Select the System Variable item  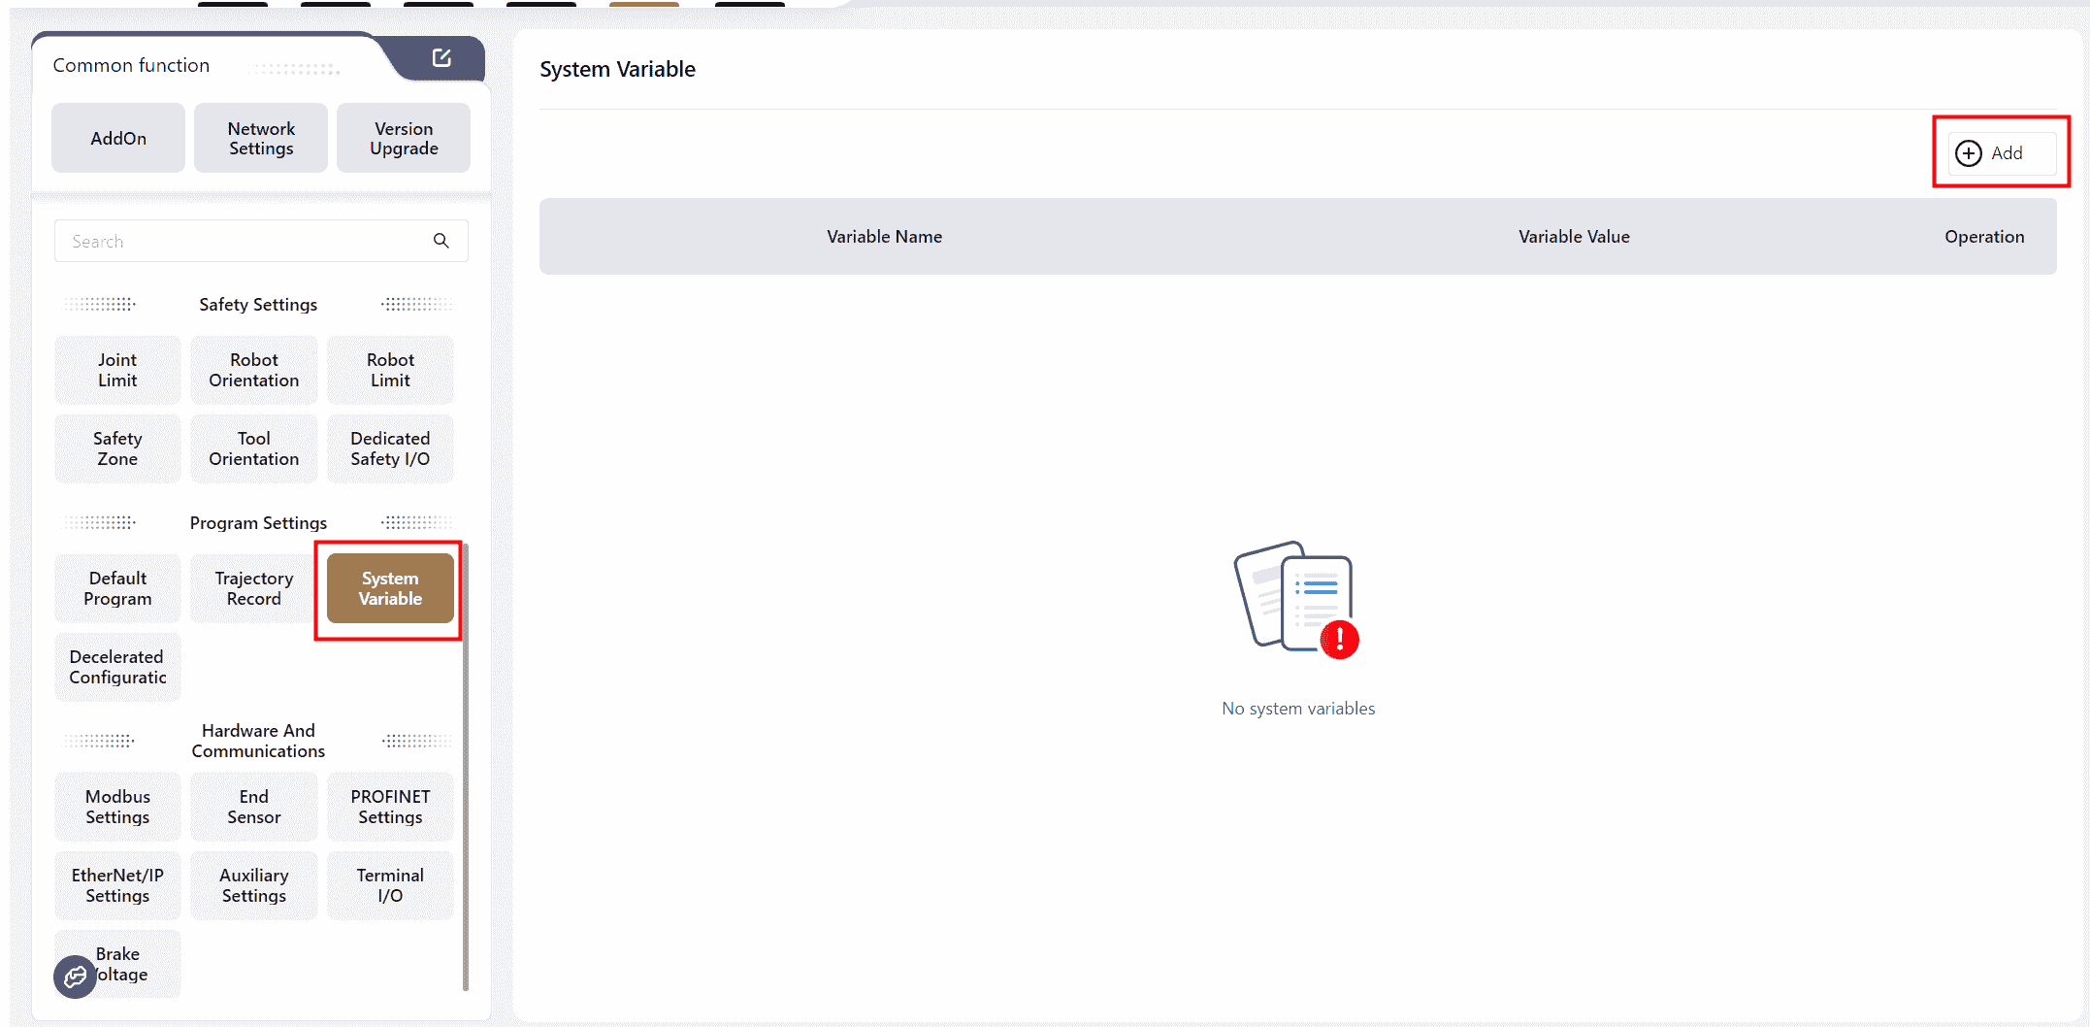click(x=390, y=588)
